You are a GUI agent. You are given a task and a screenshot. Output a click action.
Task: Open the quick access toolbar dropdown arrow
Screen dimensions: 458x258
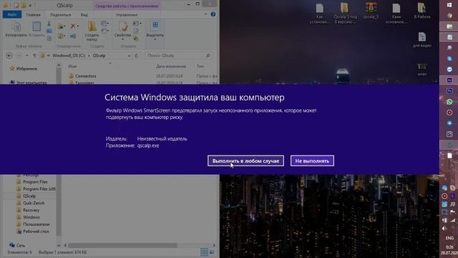coord(30,5)
